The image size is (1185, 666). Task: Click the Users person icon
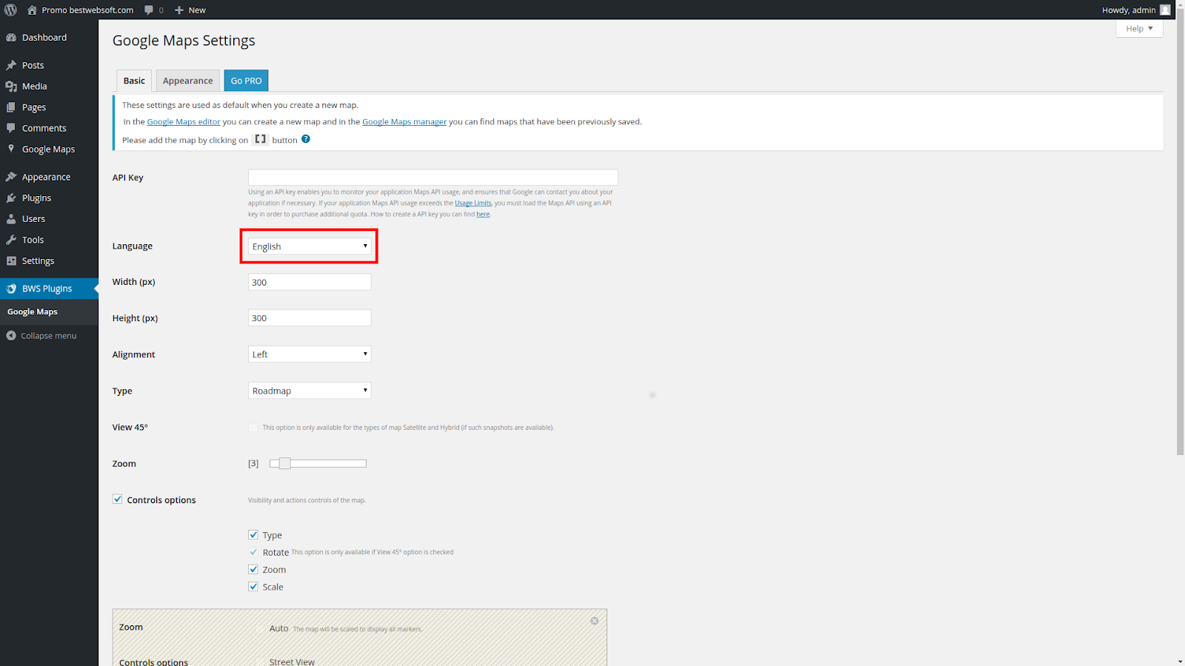(11, 219)
